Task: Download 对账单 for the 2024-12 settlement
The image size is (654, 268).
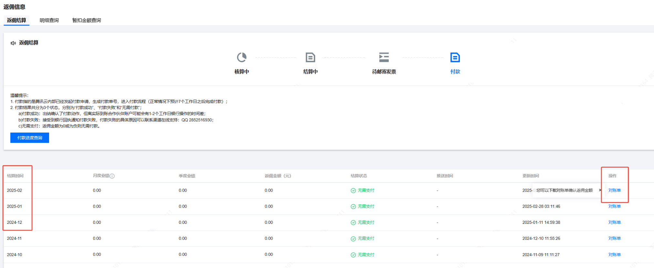Action: 614,222
